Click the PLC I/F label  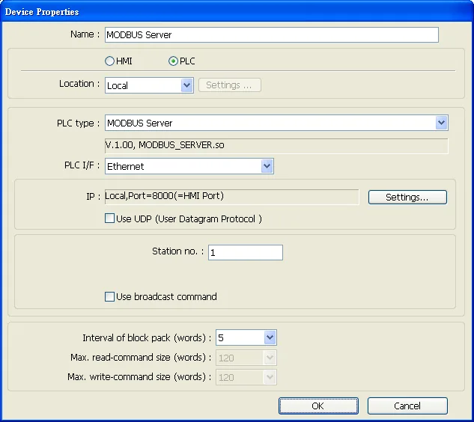[82, 165]
